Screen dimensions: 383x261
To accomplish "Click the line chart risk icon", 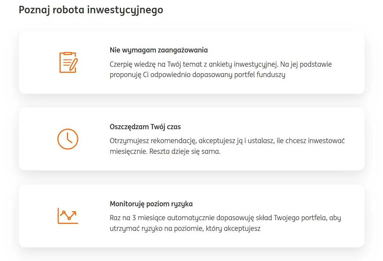I will (68, 216).
